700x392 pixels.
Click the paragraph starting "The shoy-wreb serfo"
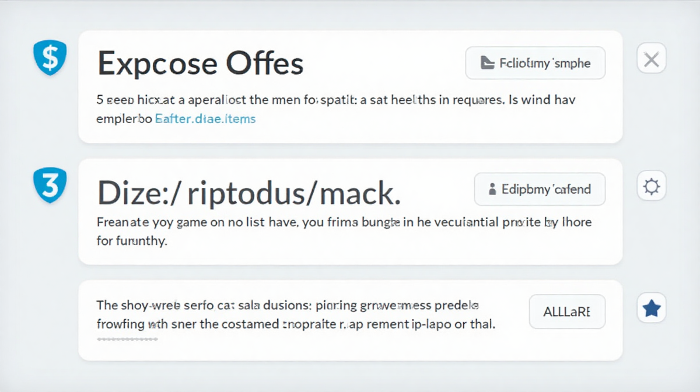296,315
